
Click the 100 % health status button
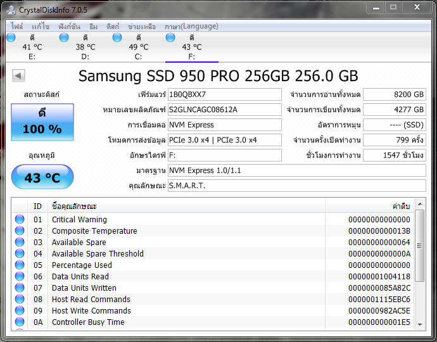[x=42, y=123]
